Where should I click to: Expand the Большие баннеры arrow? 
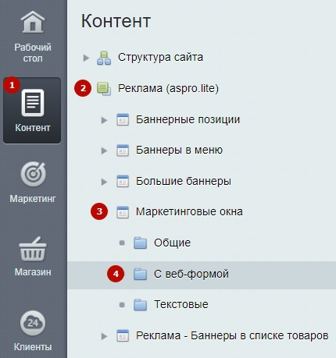[x=104, y=182]
